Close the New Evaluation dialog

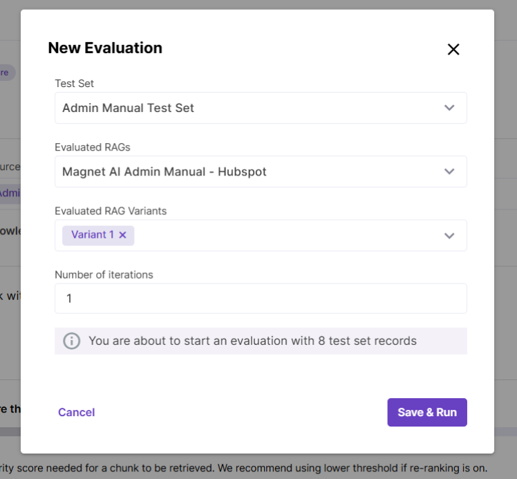pyautogui.click(x=453, y=49)
